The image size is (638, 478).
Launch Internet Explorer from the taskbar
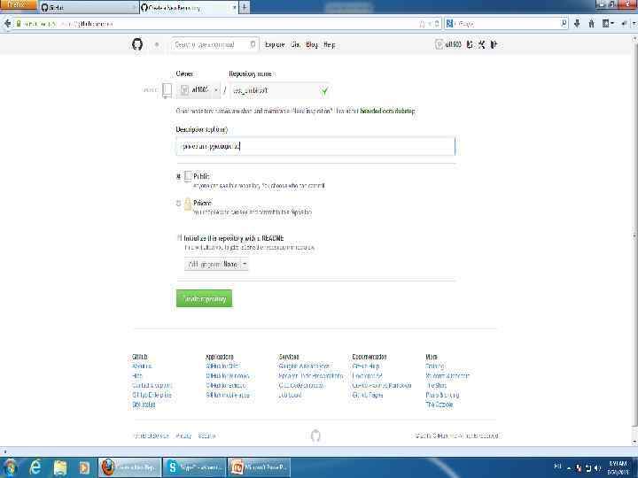click(x=35, y=468)
